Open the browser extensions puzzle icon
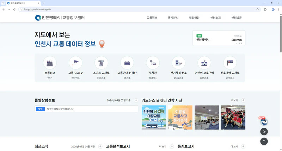 point(265,9)
